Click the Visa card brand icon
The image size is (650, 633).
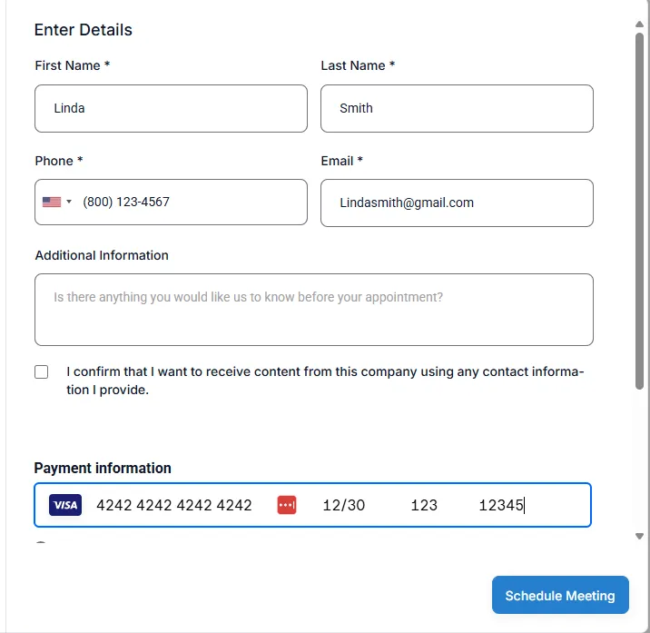(x=65, y=505)
